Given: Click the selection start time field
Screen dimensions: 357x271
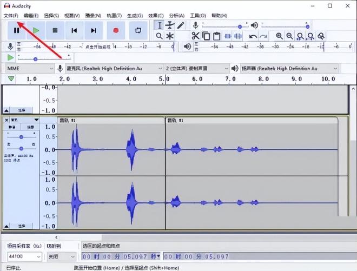Looking at the screenshot, I should pyautogui.click(x=121, y=256).
